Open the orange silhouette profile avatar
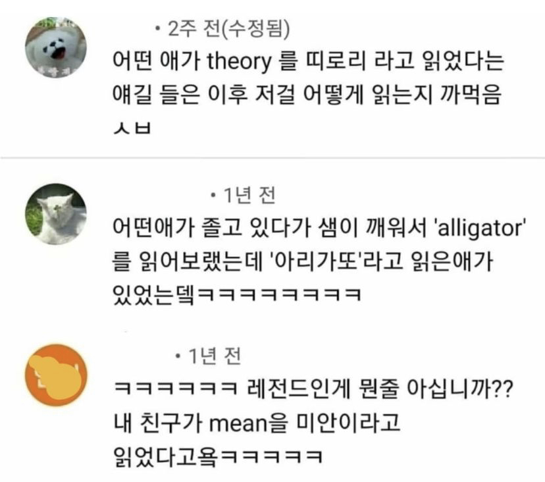Image resolution: width=545 pixels, height=482 pixels. (56, 375)
